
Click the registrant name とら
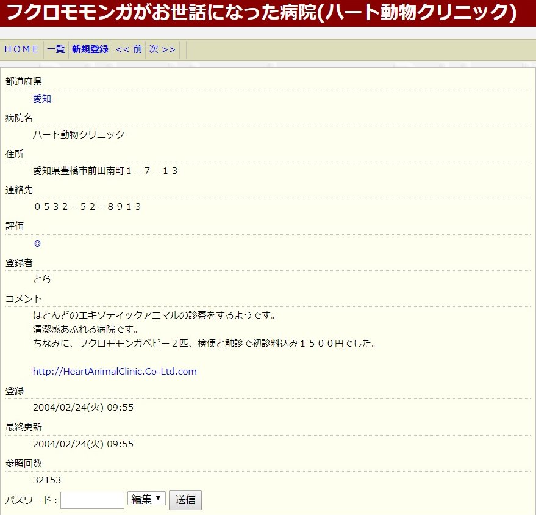(42, 279)
